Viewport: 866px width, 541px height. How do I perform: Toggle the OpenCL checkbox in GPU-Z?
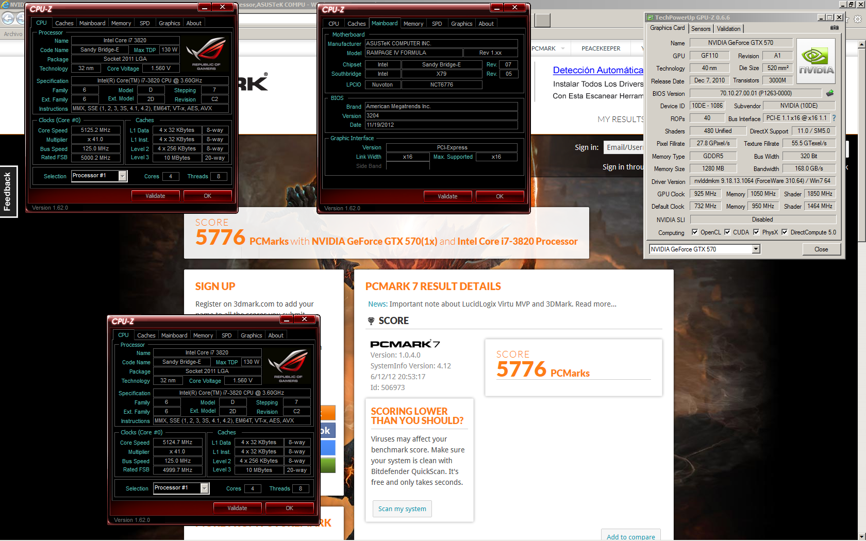click(695, 232)
